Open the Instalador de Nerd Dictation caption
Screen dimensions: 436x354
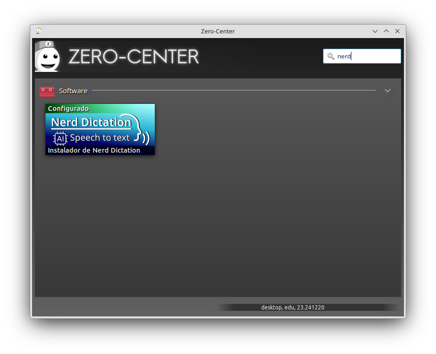pos(94,150)
